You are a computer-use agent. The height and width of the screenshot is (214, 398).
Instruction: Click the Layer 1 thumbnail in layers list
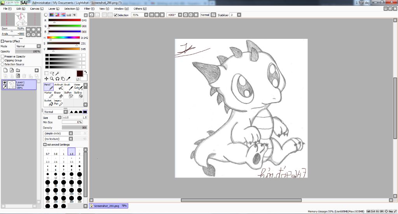tap(11, 85)
